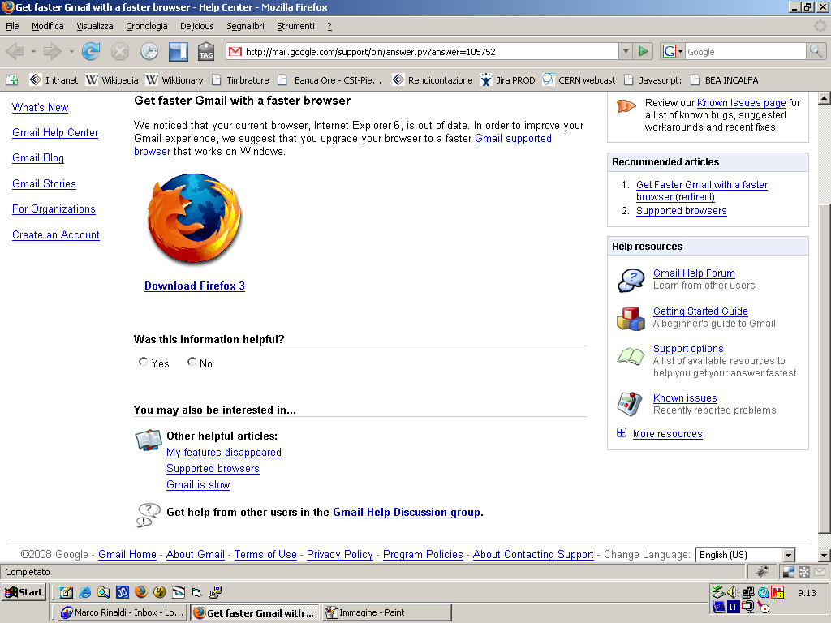The height and width of the screenshot is (623, 831).
Task: Open the back history dropdown arrow
Action: pos(33,51)
